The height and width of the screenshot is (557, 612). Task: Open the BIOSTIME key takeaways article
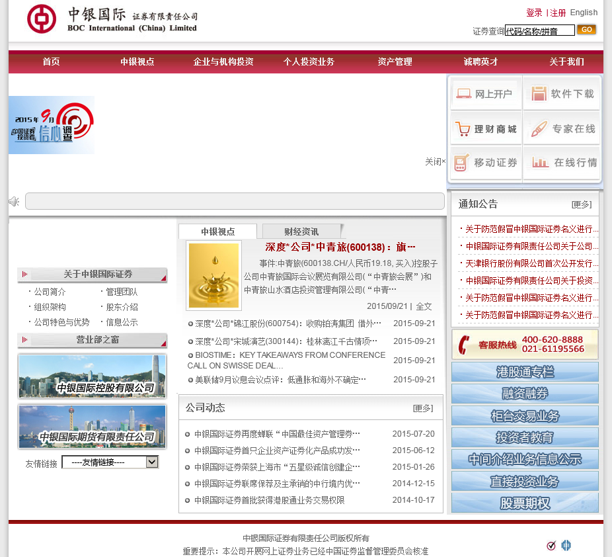286,360
